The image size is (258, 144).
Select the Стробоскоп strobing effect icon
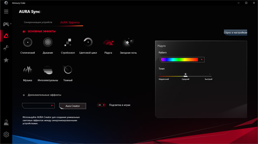coord(68,42)
